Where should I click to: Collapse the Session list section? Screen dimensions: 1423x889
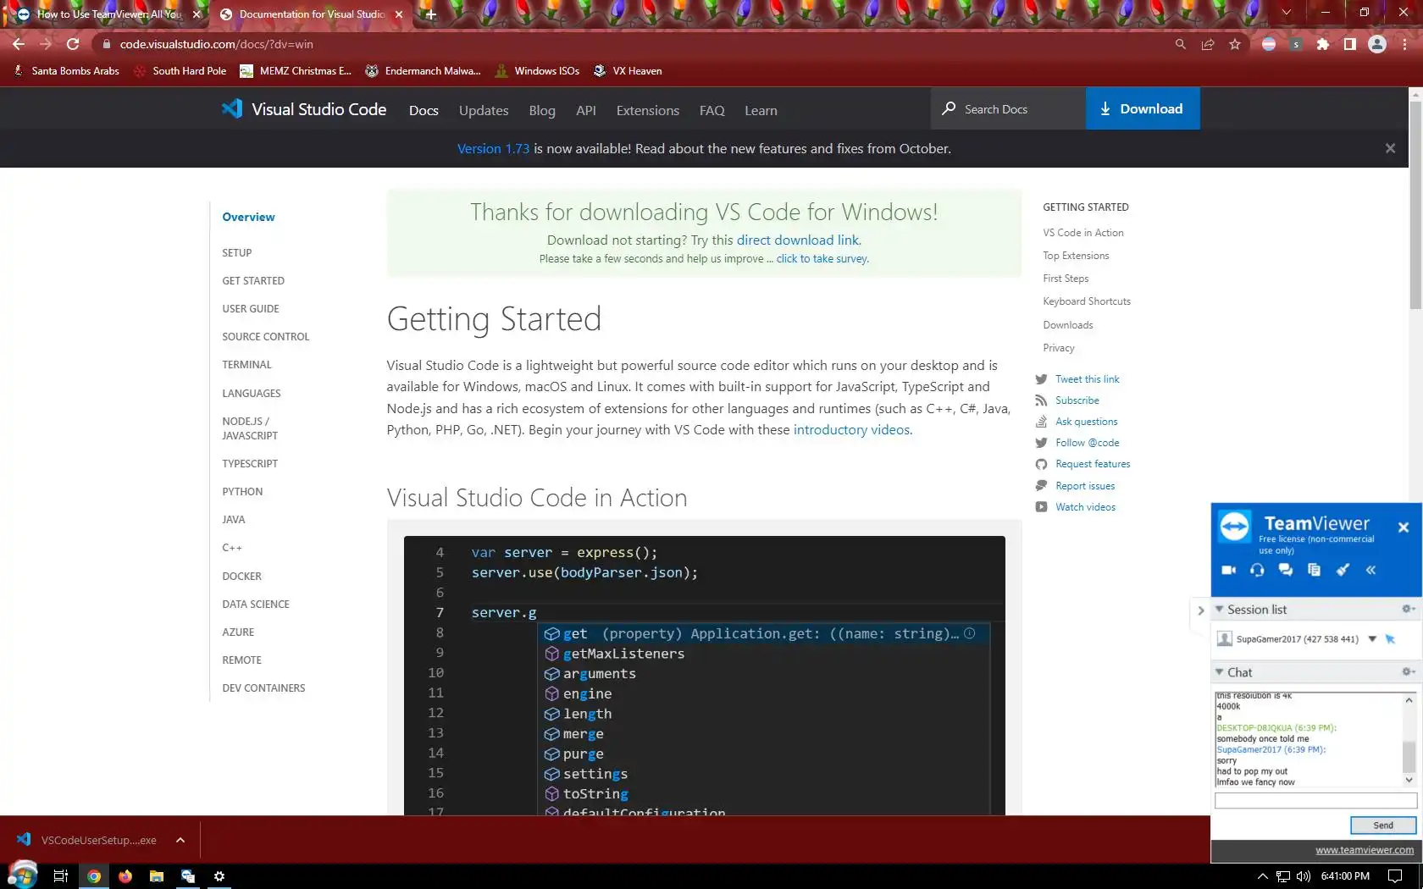[x=1219, y=610]
